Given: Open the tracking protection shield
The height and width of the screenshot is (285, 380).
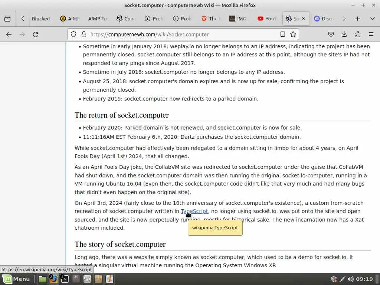Looking at the screenshot, I should pyautogui.click(x=73, y=35).
